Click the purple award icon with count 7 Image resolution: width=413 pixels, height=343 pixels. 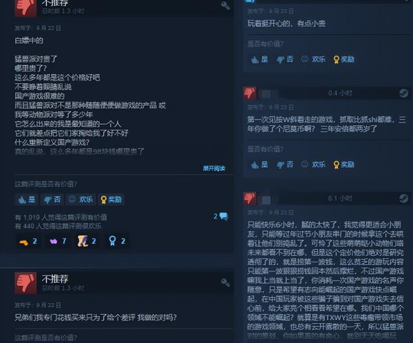[57, 241]
